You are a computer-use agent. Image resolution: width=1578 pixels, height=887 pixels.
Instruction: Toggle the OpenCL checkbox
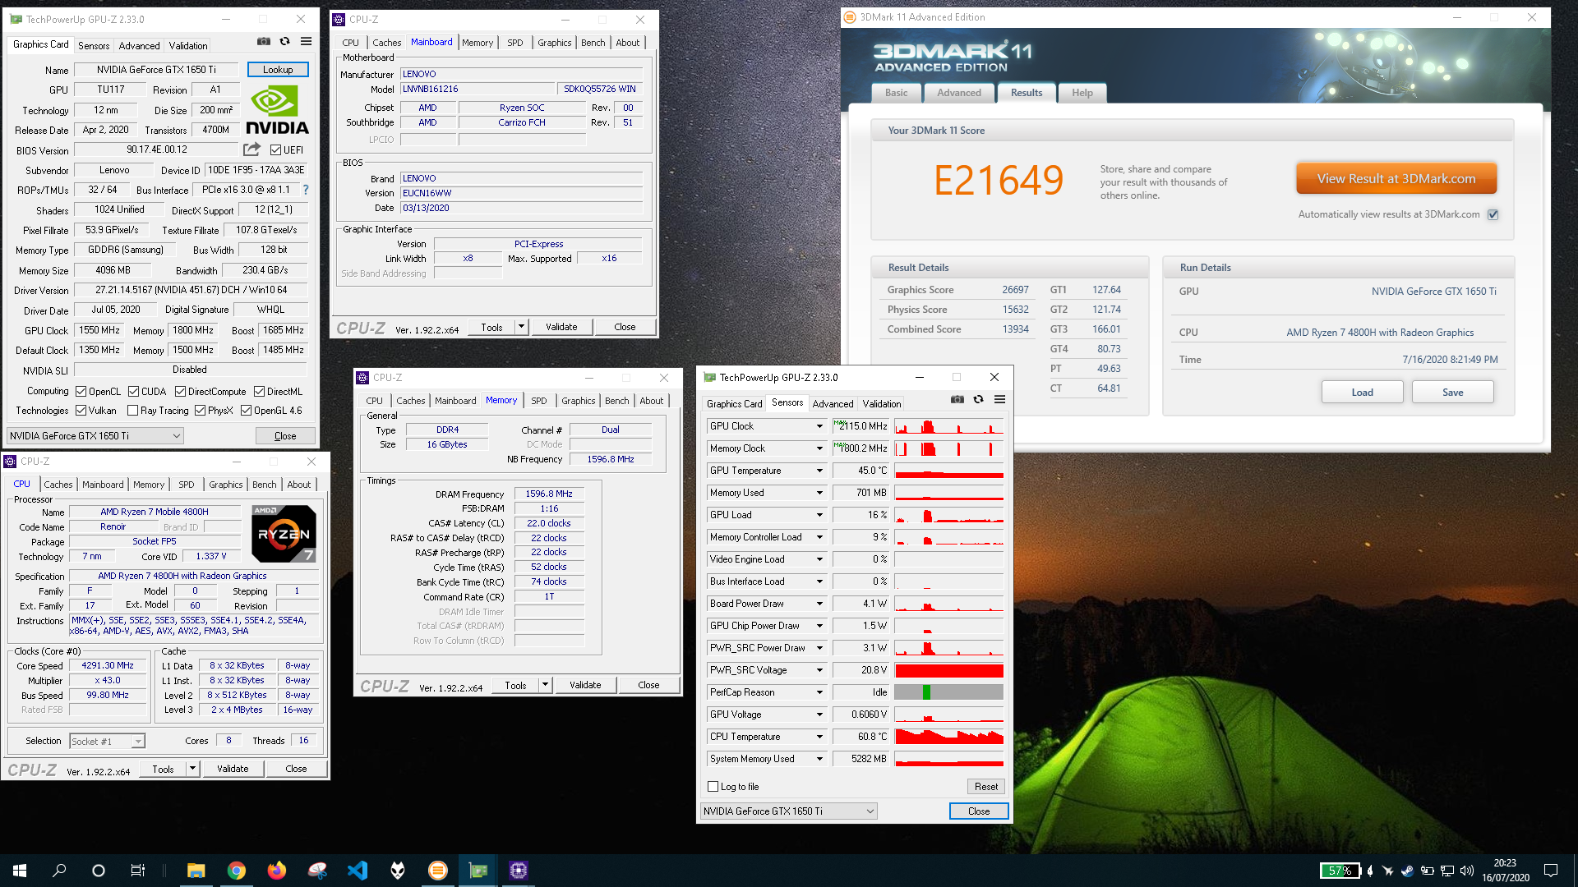click(81, 392)
